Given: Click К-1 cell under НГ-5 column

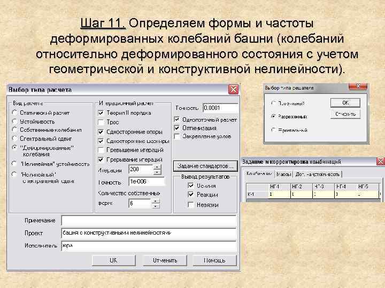Looking at the screenshot, I should 367,195.
